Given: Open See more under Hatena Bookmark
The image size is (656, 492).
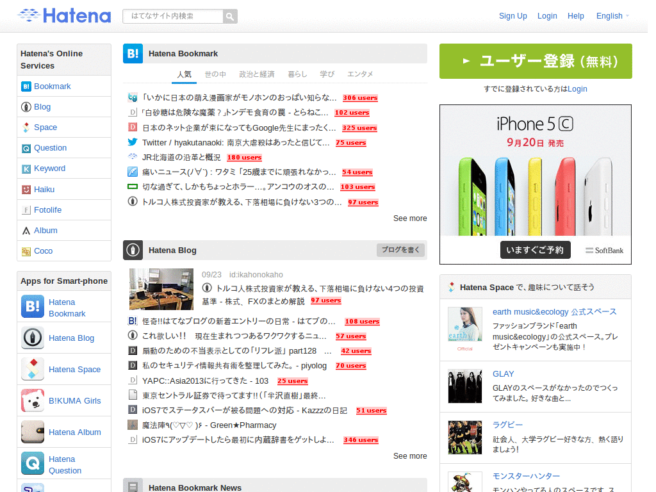Looking at the screenshot, I should [x=410, y=218].
